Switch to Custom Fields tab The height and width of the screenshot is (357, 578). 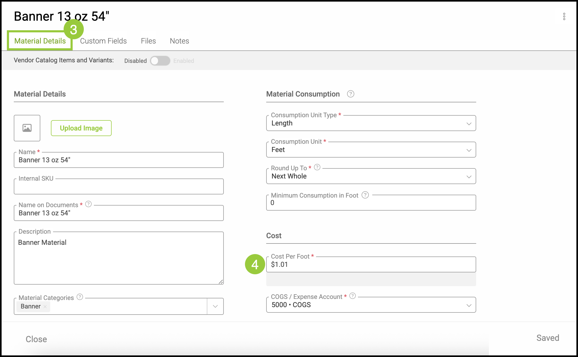tap(103, 41)
